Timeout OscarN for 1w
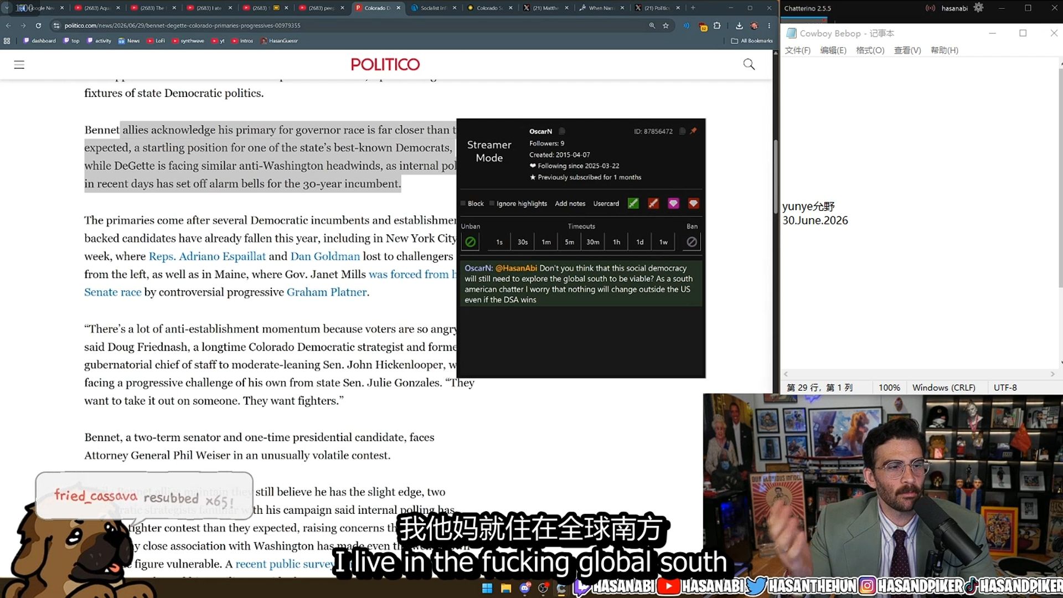The height and width of the screenshot is (598, 1063). (x=663, y=242)
